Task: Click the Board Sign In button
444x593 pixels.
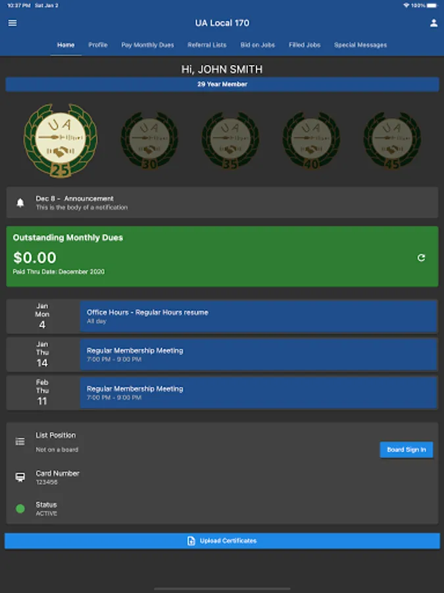Action: coord(407,449)
